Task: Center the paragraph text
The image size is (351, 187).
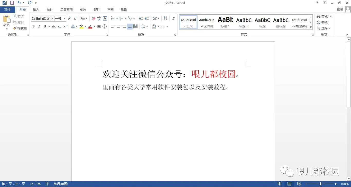Action: [x=118, y=26]
